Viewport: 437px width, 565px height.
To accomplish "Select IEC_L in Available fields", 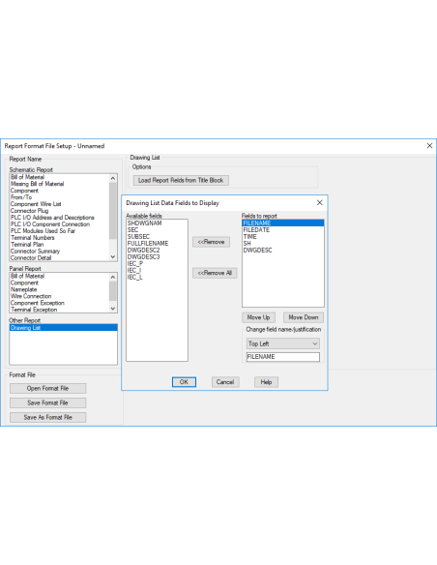I will (157, 277).
